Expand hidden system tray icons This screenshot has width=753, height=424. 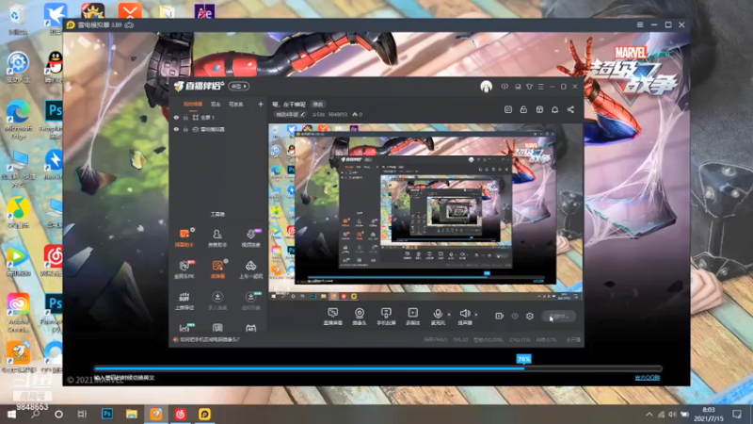click(x=649, y=414)
